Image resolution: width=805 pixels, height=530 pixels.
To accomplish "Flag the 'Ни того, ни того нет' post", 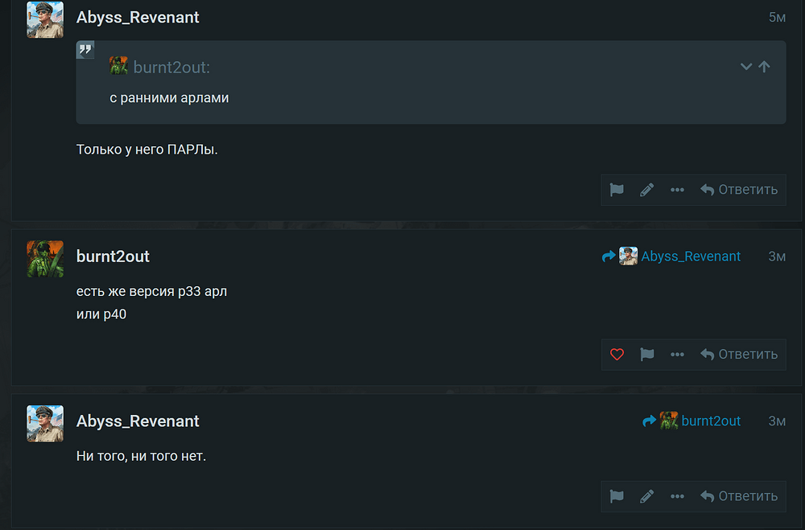I will 617,496.
